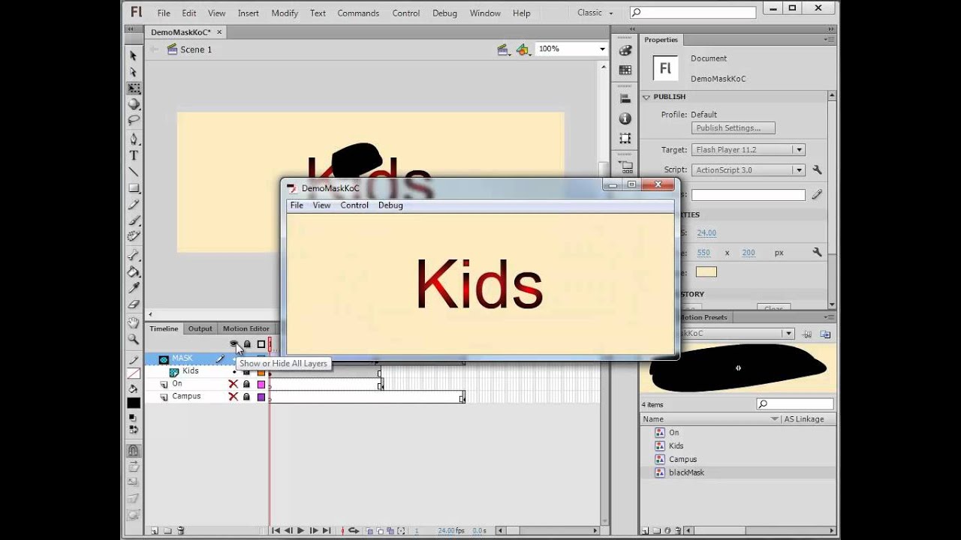Toggle Show or Hide All Layers eye
The image size is (961, 540).
pyautogui.click(x=233, y=344)
